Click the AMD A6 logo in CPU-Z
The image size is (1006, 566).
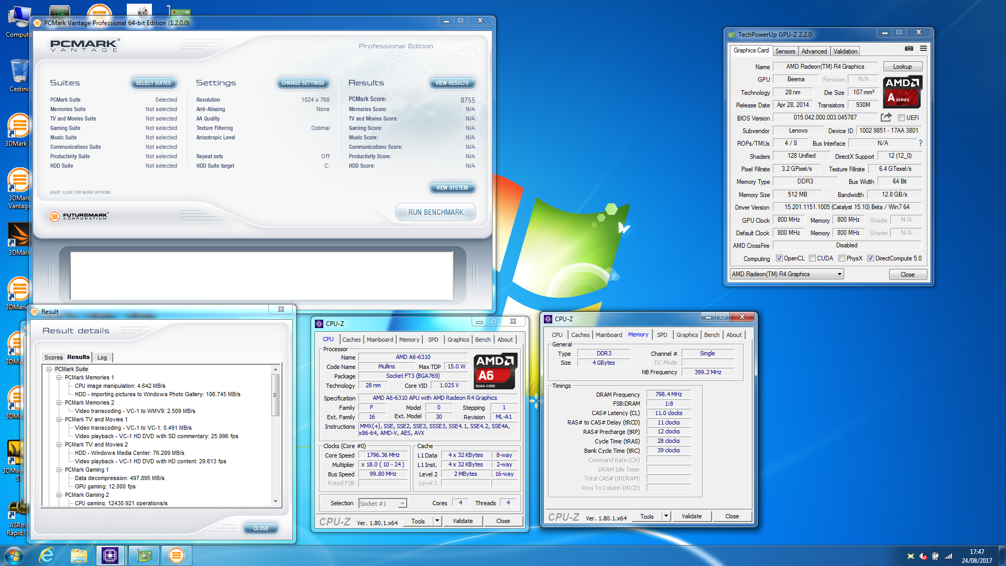[495, 371]
